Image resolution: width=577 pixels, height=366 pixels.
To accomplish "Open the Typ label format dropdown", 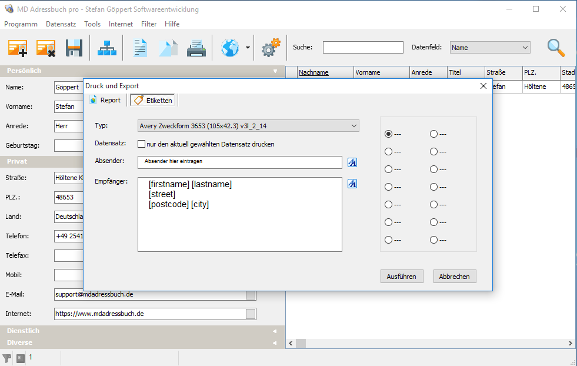I will click(x=248, y=126).
